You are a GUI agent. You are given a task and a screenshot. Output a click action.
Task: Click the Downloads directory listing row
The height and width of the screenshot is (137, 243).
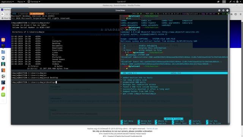[37, 48]
